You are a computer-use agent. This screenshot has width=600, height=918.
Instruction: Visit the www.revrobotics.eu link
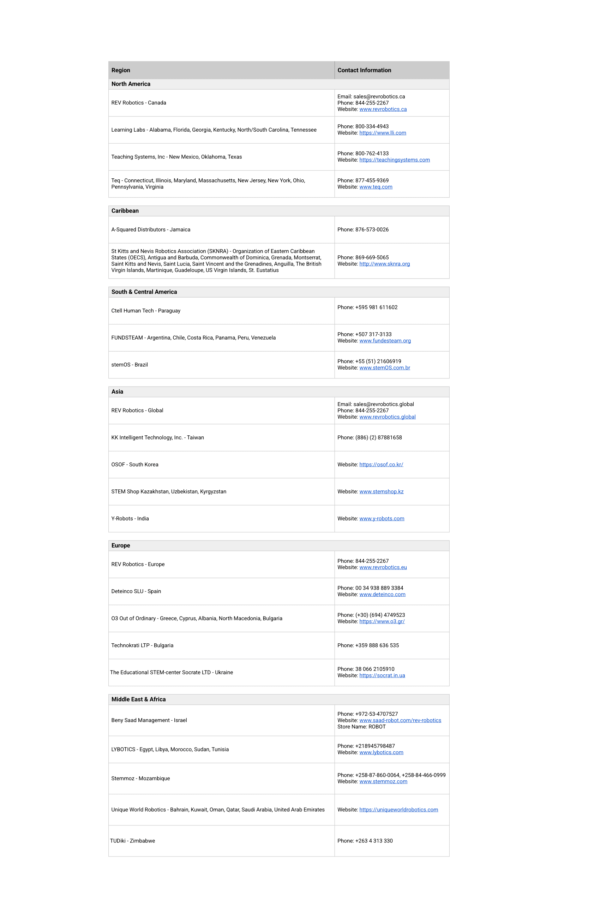point(383,567)
